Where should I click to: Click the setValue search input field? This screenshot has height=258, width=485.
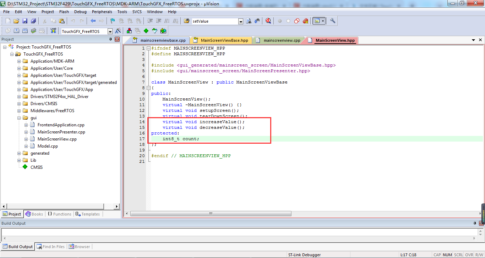coord(215,21)
